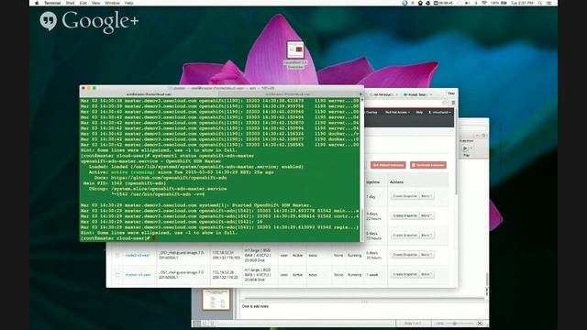Select the slide thumbnail in presentation sidebar
Image resolution: width=587 pixels, height=330 pixels.
click(x=216, y=300)
